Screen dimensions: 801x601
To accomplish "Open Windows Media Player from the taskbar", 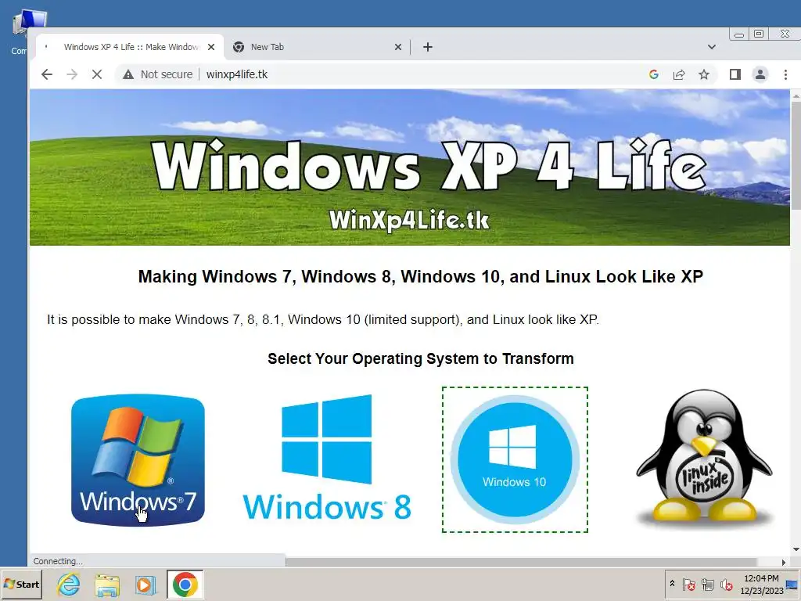I will (x=145, y=585).
